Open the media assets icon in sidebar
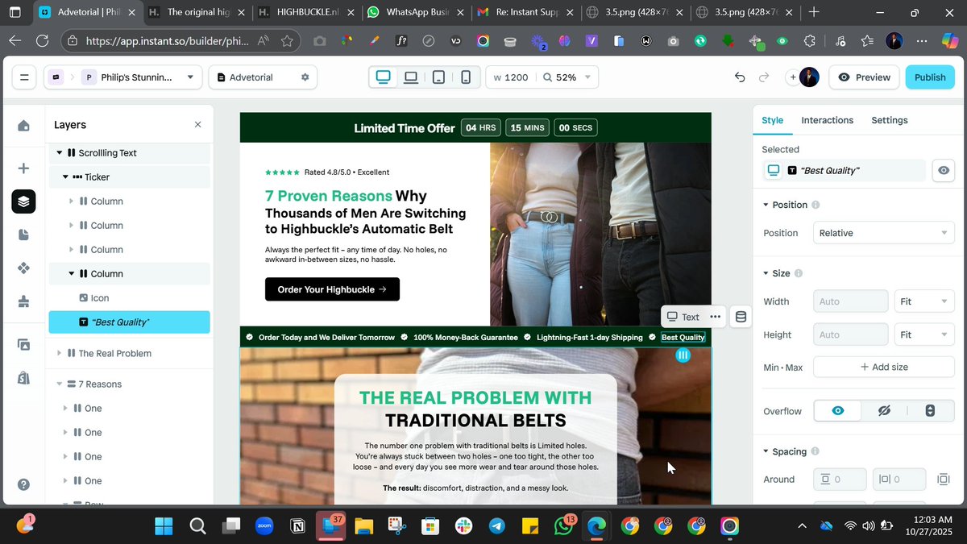Viewport: 967px width, 544px height. tap(23, 344)
